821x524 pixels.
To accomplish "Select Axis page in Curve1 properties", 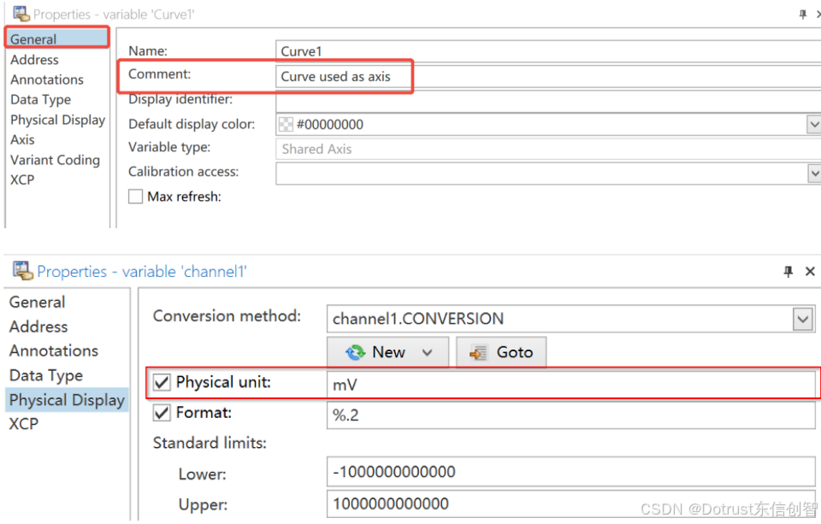I will click(22, 140).
